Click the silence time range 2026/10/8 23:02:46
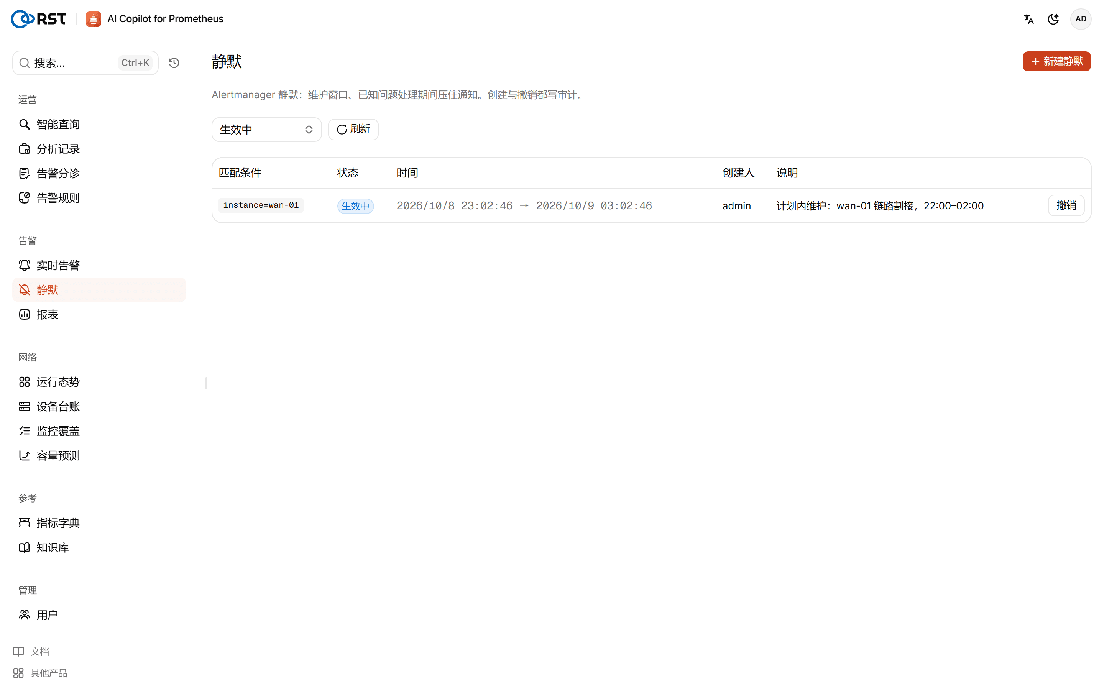1104x690 pixels. tap(524, 206)
